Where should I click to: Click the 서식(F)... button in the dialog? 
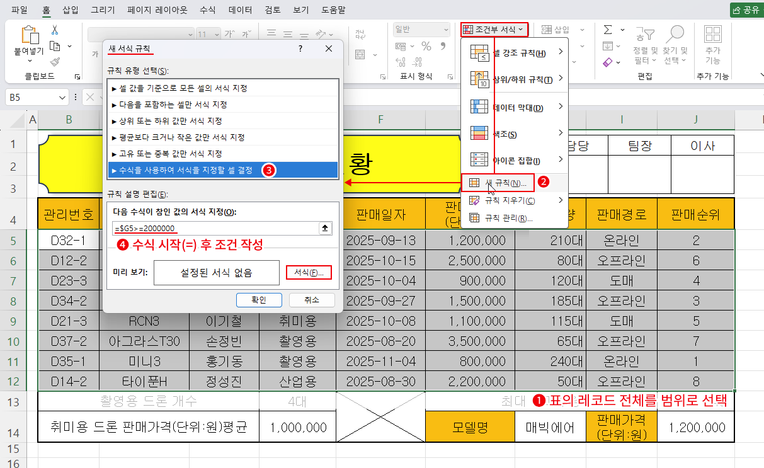309,272
